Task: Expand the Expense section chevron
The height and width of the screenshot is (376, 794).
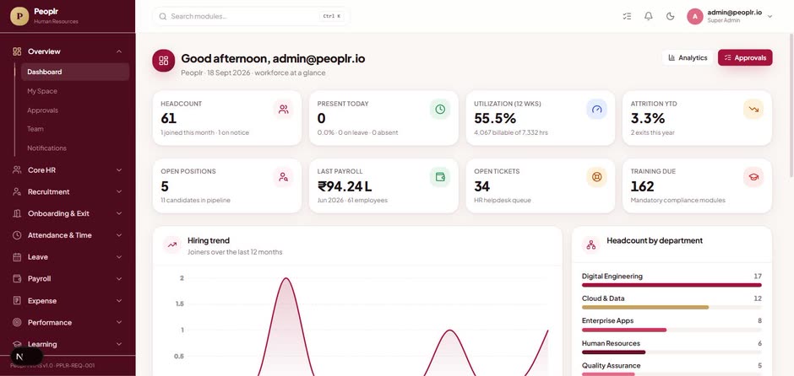Action: [x=119, y=301]
